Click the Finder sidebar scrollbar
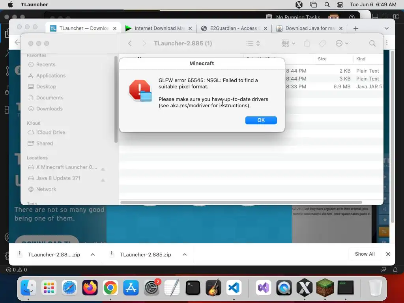The width and height of the screenshot is (404, 303). click(116, 99)
